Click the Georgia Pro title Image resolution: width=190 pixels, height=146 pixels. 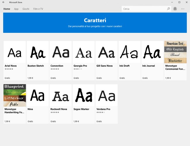click(x=80, y=66)
